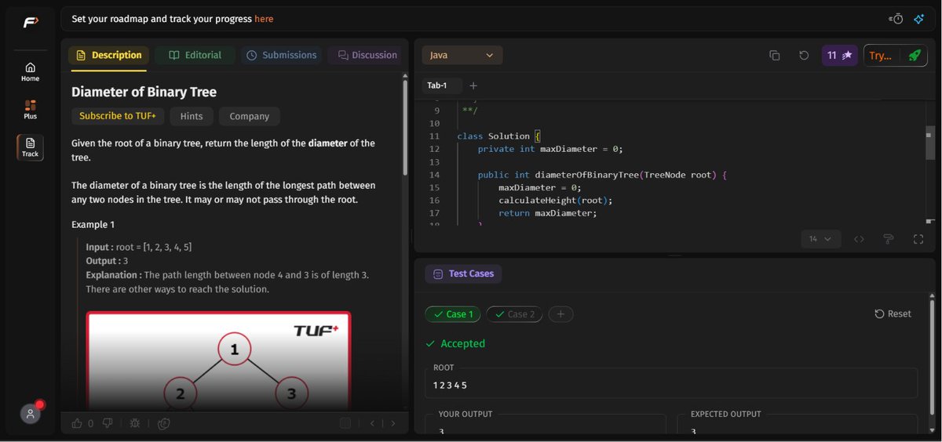Screen dimensions: 942x442
Task: Like the problem with thumbs-up icon
Action: coord(77,423)
